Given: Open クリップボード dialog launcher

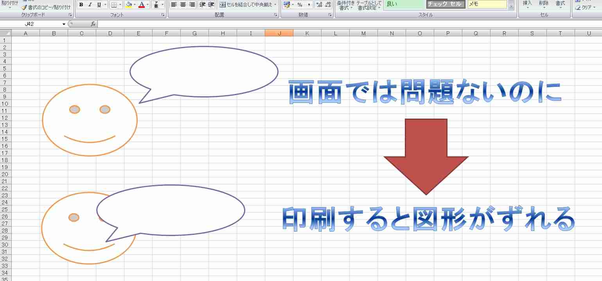Looking at the screenshot, I should point(70,15).
